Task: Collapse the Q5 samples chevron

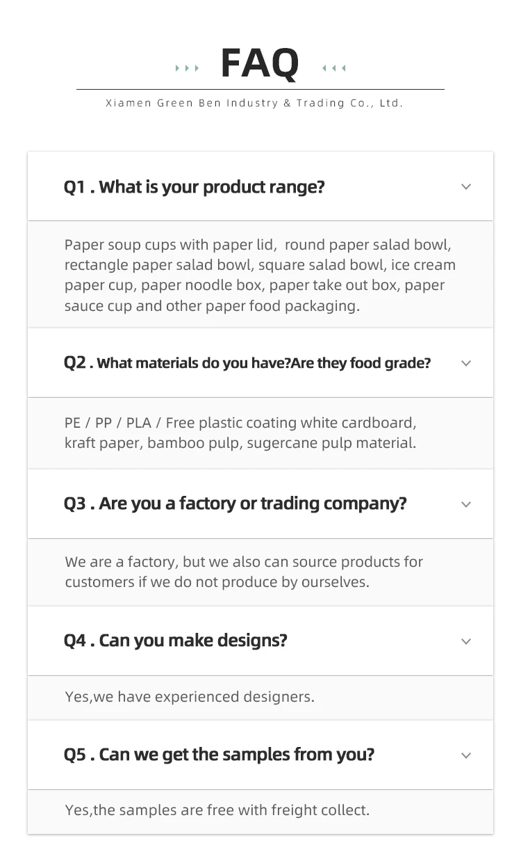Action: [x=466, y=755]
